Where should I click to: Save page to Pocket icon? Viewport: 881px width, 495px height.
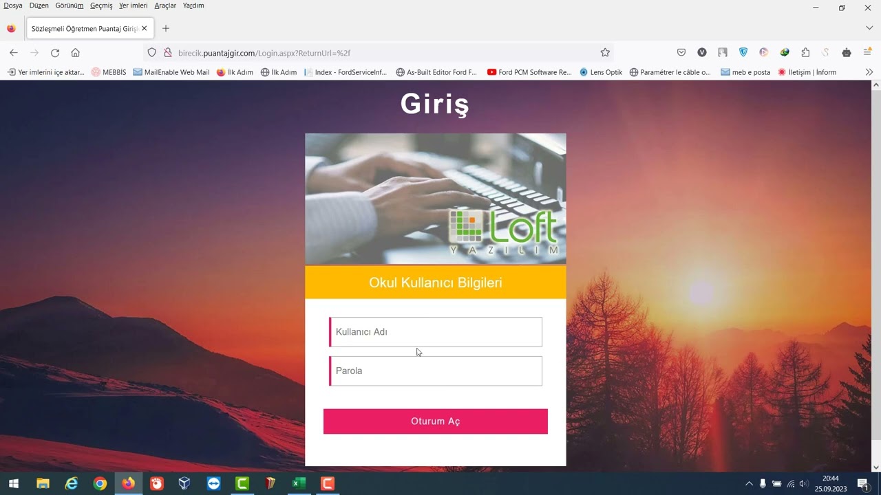[x=681, y=53]
